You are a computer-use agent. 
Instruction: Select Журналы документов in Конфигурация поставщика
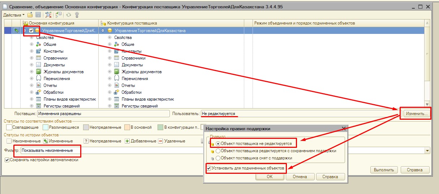142,72
